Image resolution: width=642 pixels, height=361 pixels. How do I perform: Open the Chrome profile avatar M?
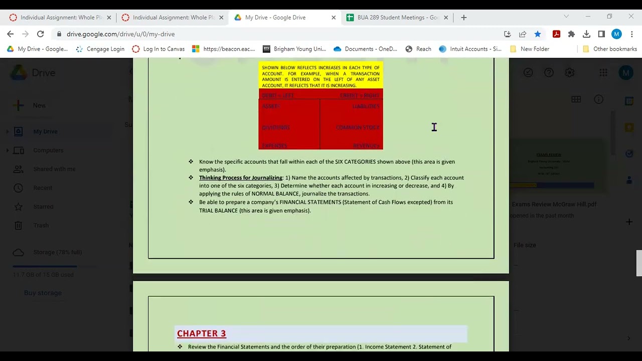(x=616, y=34)
